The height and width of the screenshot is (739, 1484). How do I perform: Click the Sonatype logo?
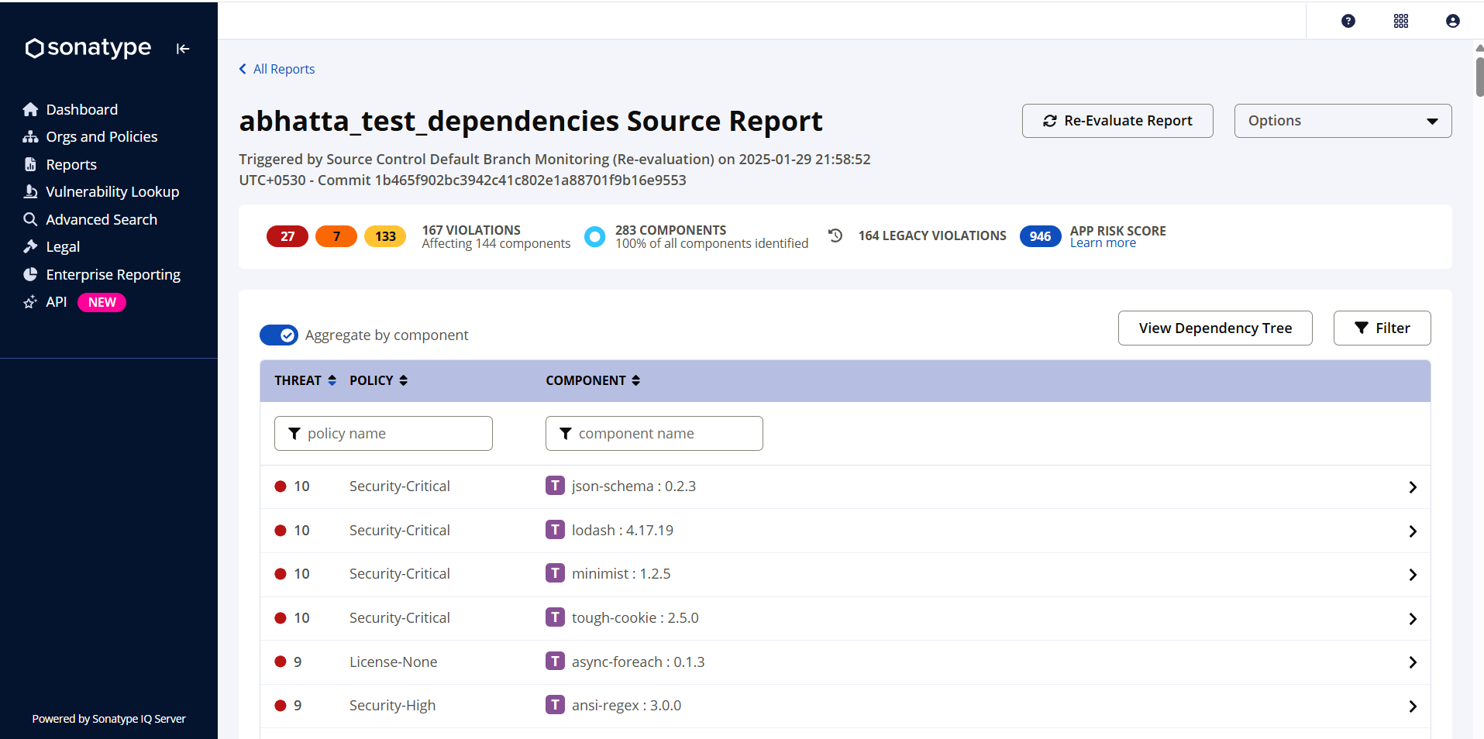pyautogui.click(x=88, y=48)
